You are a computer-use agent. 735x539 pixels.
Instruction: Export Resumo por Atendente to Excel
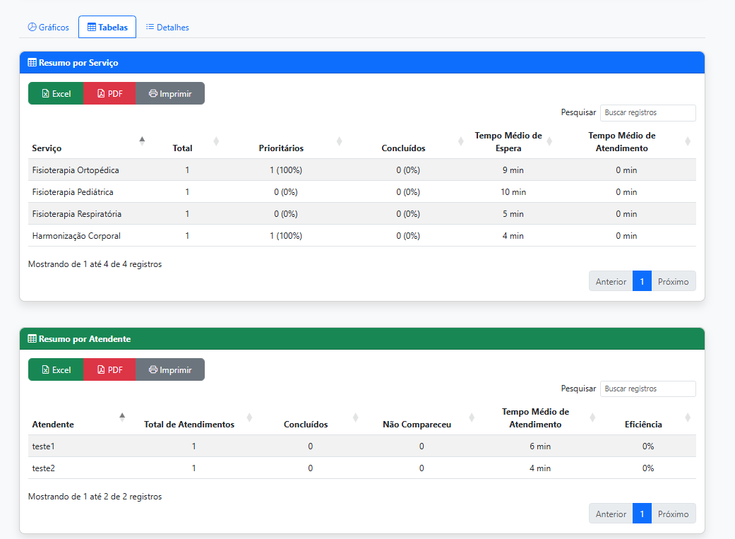[56, 369]
